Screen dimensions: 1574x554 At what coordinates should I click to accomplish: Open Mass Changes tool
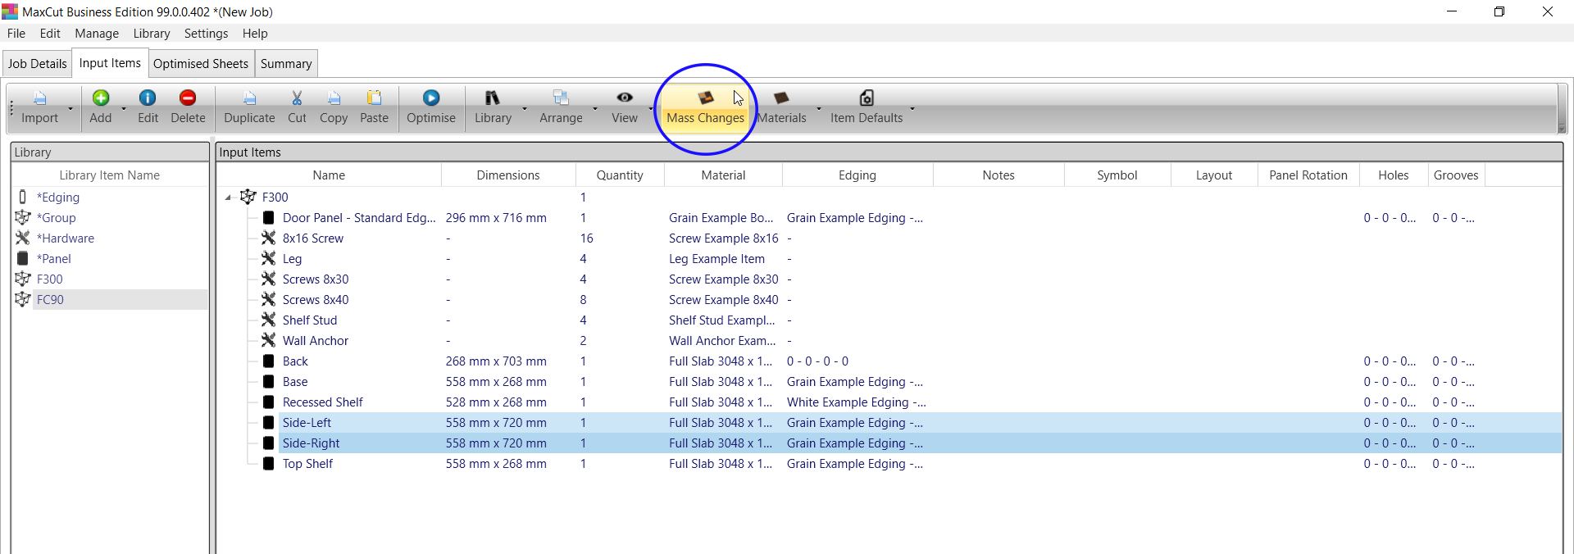click(705, 107)
